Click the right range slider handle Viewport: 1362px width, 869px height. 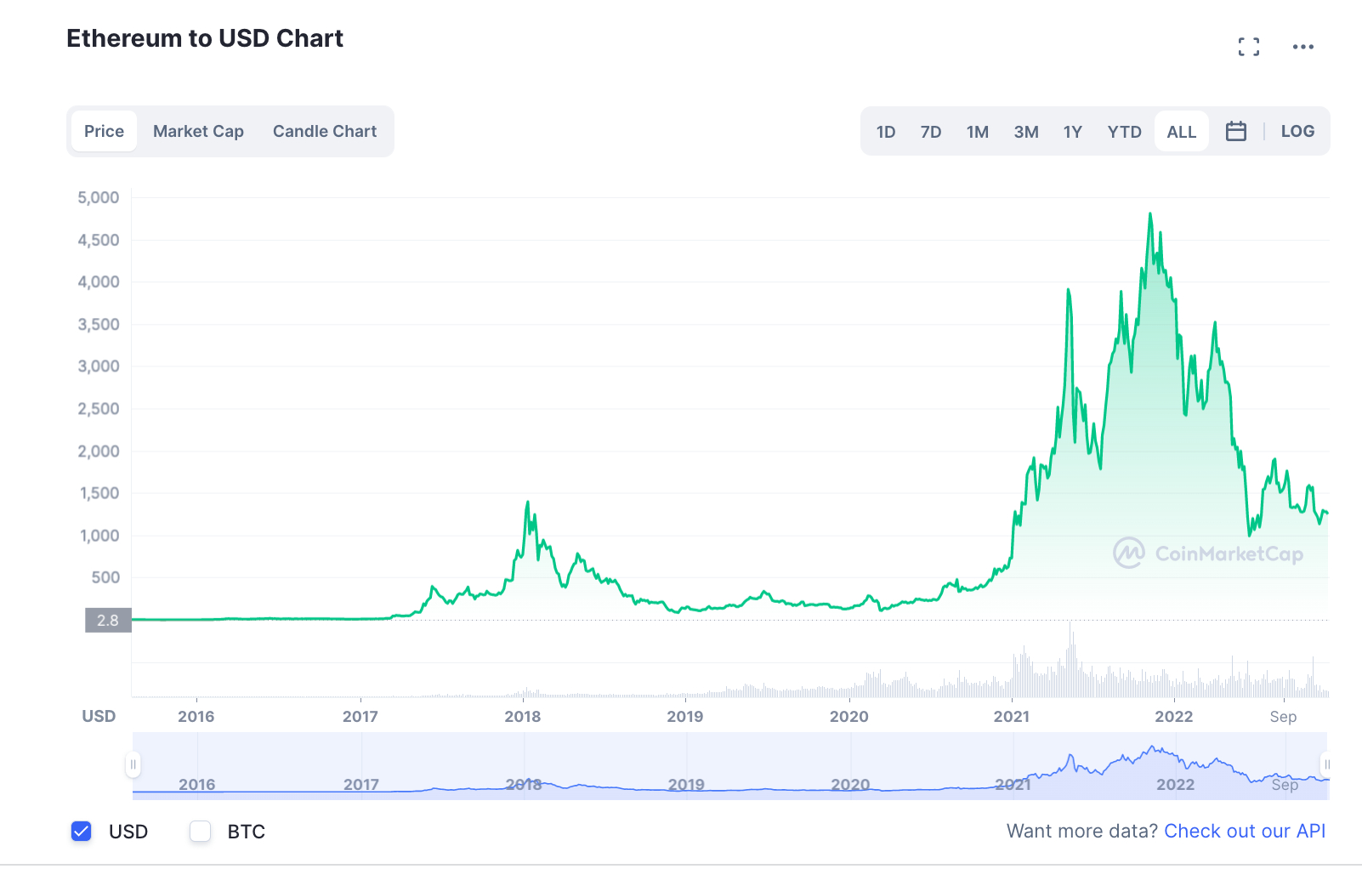[x=1325, y=764]
